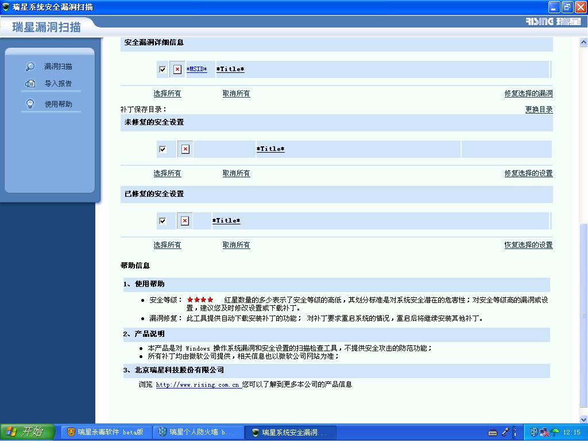
Task: Click the shield icon in window title bar
Action: point(6,7)
